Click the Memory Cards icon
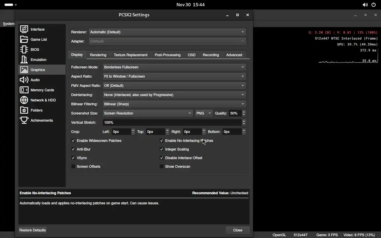 (x=24, y=90)
